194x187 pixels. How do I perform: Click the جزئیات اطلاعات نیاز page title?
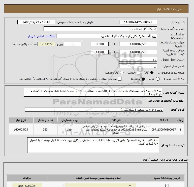coord(169,9)
